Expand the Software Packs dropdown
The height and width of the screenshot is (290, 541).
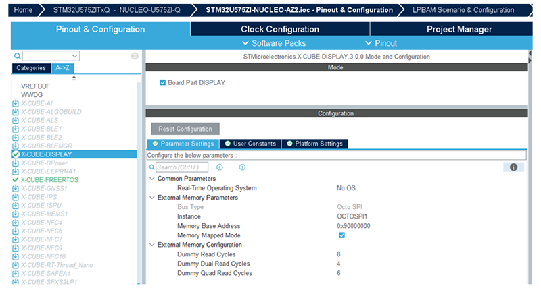[x=274, y=43]
